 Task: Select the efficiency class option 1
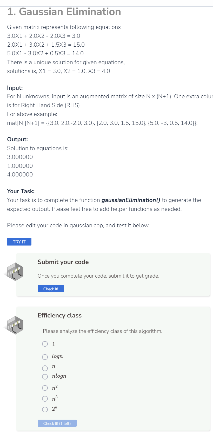tap(45, 344)
